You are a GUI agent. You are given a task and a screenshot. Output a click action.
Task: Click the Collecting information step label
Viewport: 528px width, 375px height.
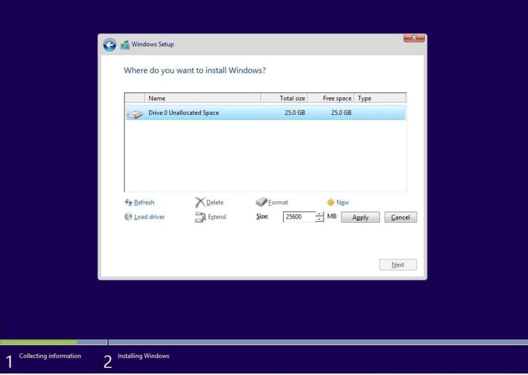coord(50,356)
